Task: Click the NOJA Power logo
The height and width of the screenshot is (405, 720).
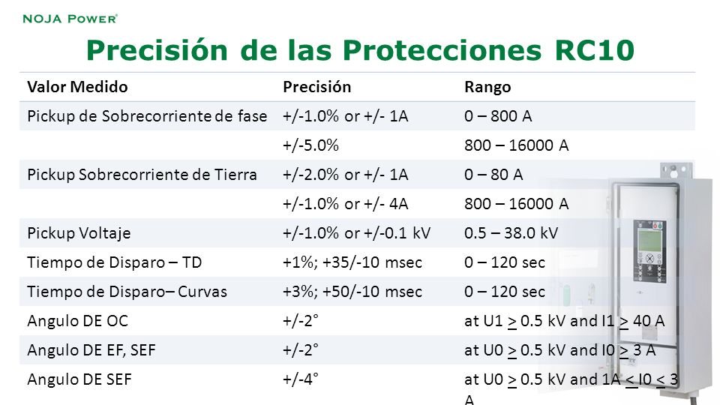Action: 70,19
